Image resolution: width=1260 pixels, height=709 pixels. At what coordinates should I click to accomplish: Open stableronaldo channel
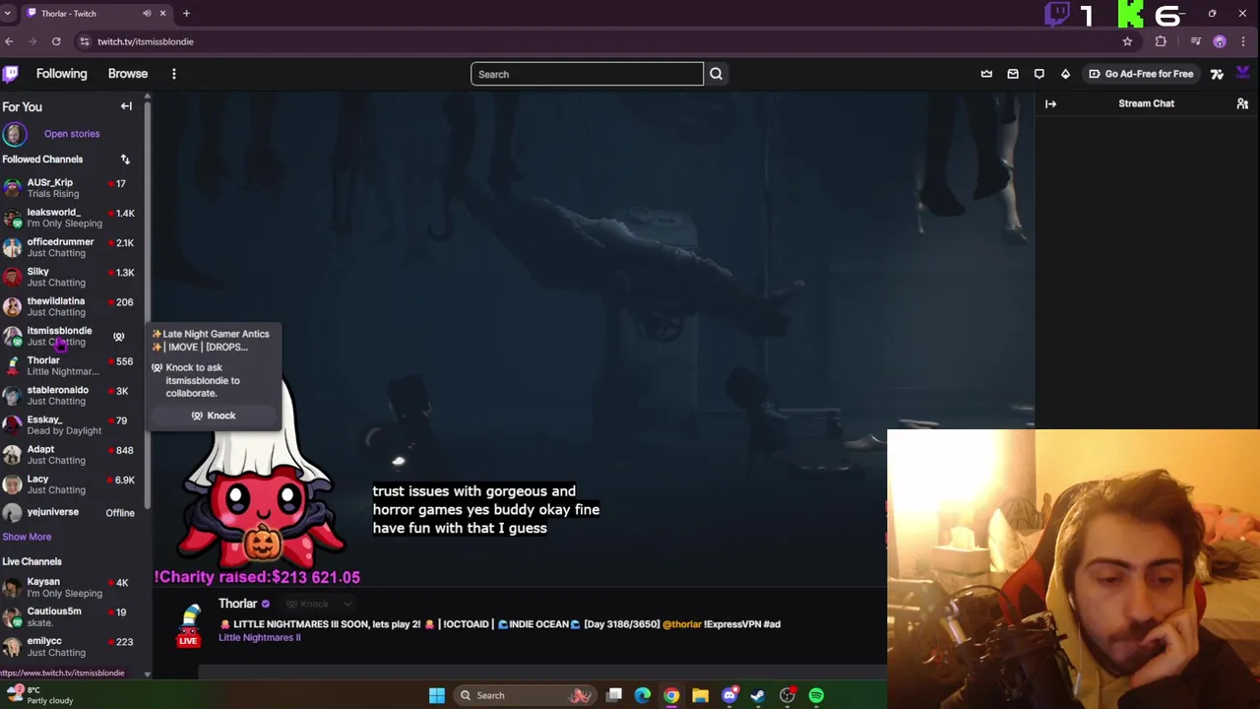pos(72,395)
